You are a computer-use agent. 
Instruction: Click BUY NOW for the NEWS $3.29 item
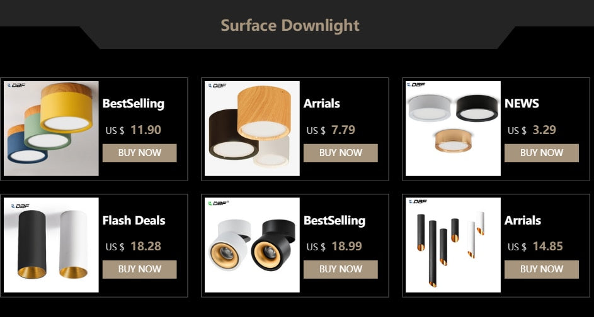(541, 153)
